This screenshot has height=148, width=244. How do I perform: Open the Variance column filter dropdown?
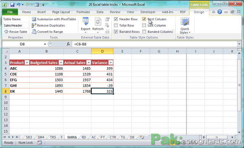point(111,63)
